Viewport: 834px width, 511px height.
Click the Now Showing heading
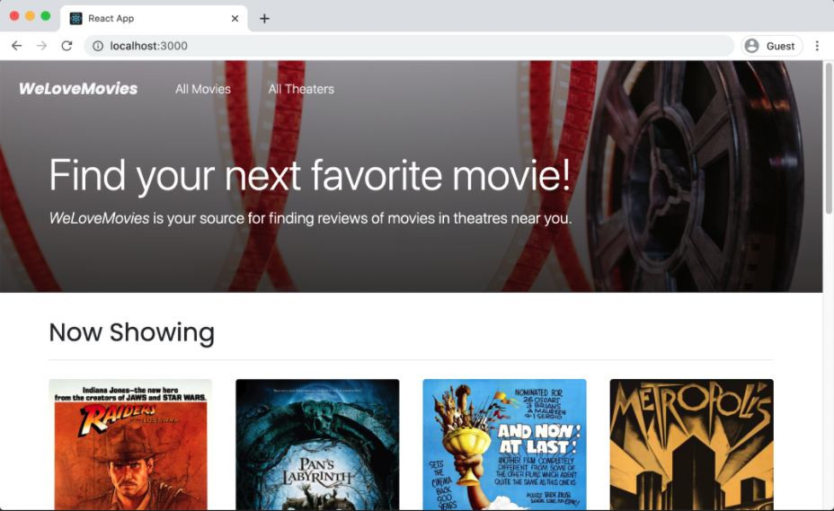click(132, 332)
